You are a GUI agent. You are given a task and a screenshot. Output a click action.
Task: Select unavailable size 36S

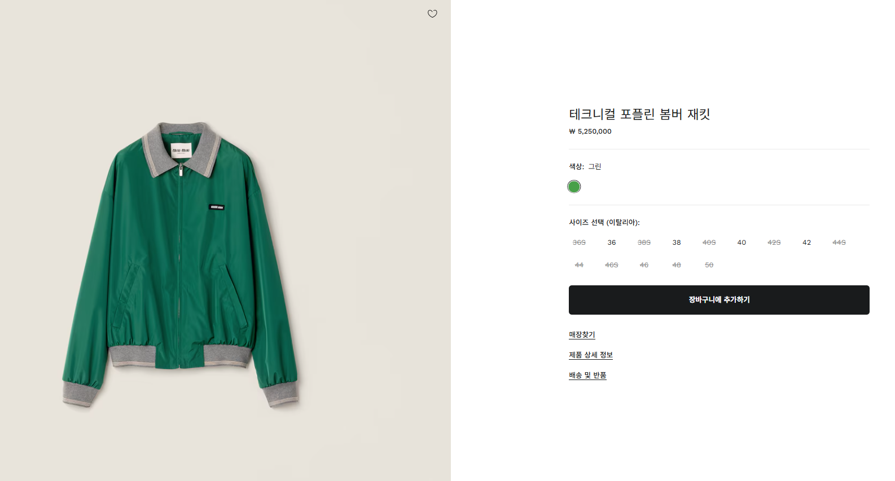579,242
